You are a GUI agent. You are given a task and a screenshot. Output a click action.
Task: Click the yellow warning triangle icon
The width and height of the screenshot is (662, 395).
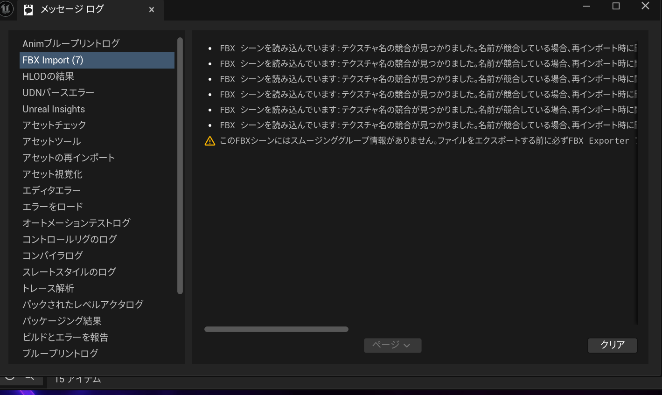coord(210,141)
